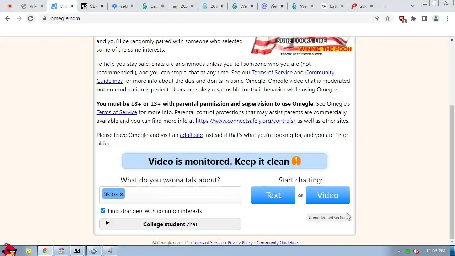Screen dimensions: 455x256
Task: Bookmark this page with the star icon
Action: pyautogui.click(x=387, y=18)
